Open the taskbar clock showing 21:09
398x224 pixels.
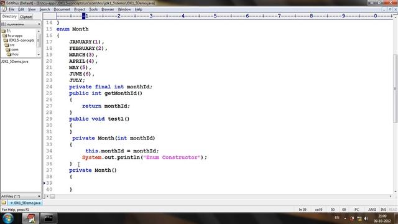pos(382,218)
